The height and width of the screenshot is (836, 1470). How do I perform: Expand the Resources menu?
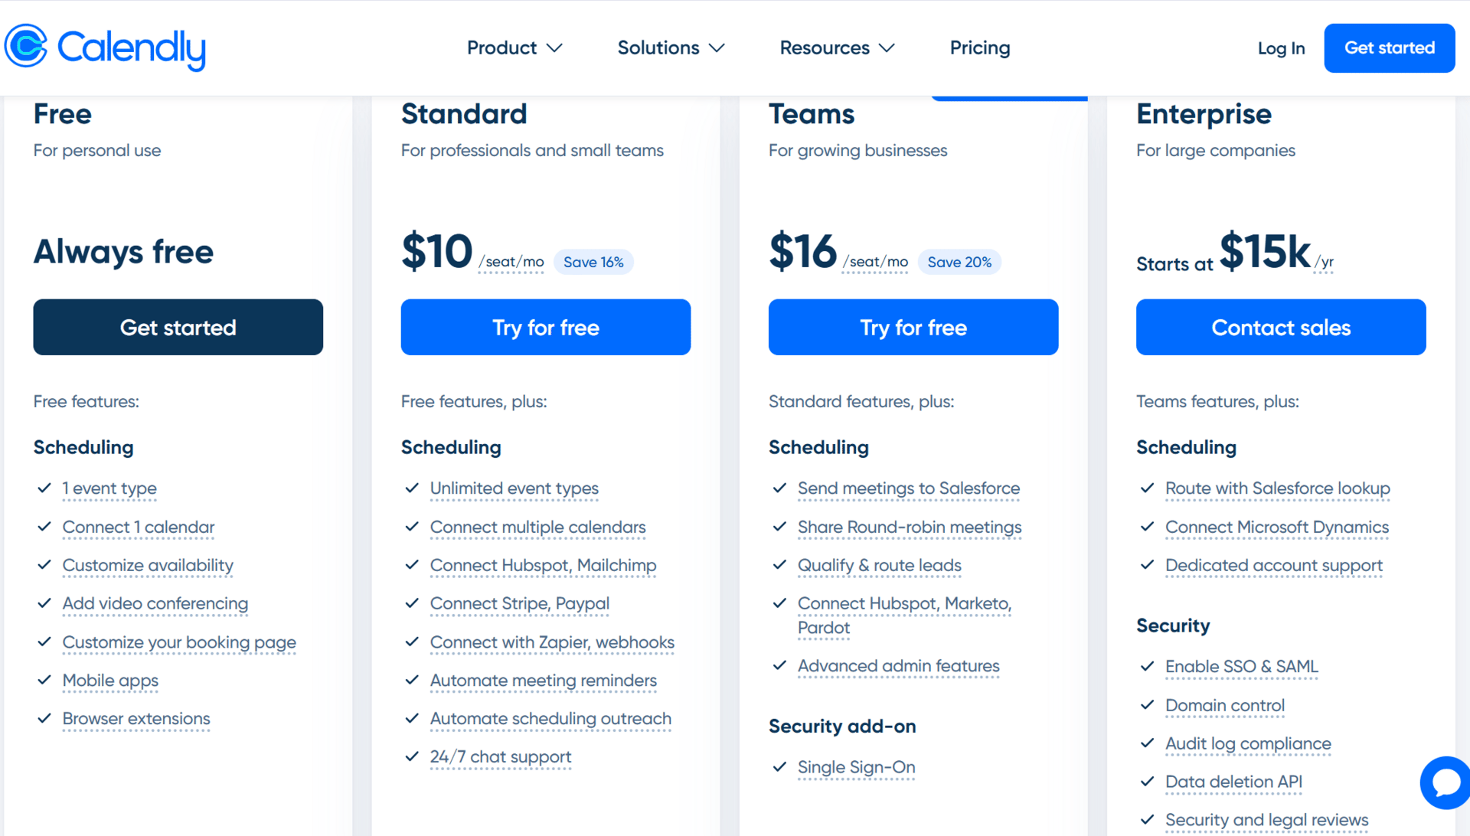pyautogui.click(x=837, y=47)
